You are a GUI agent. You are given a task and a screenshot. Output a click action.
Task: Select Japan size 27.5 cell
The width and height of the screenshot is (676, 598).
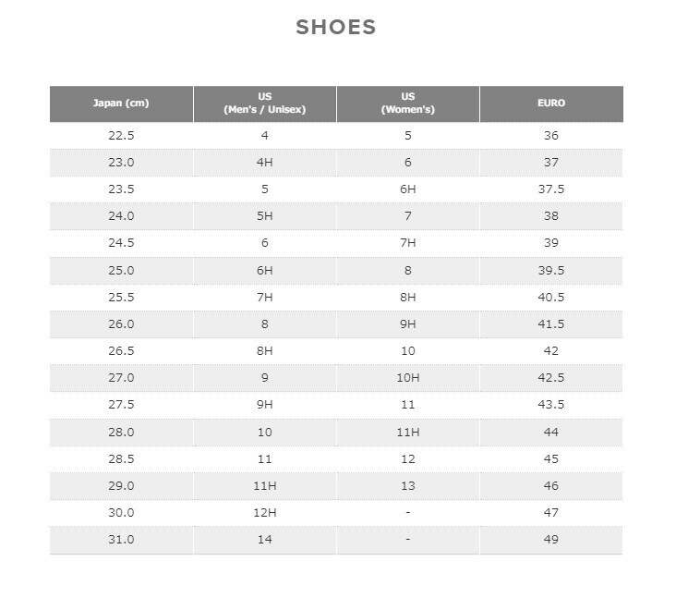[121, 405]
